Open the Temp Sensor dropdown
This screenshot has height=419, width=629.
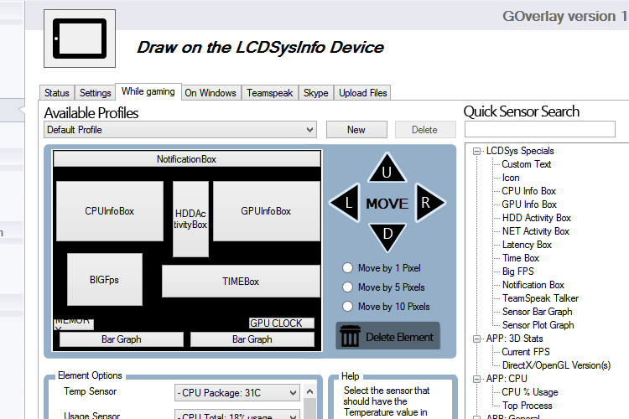(x=237, y=392)
